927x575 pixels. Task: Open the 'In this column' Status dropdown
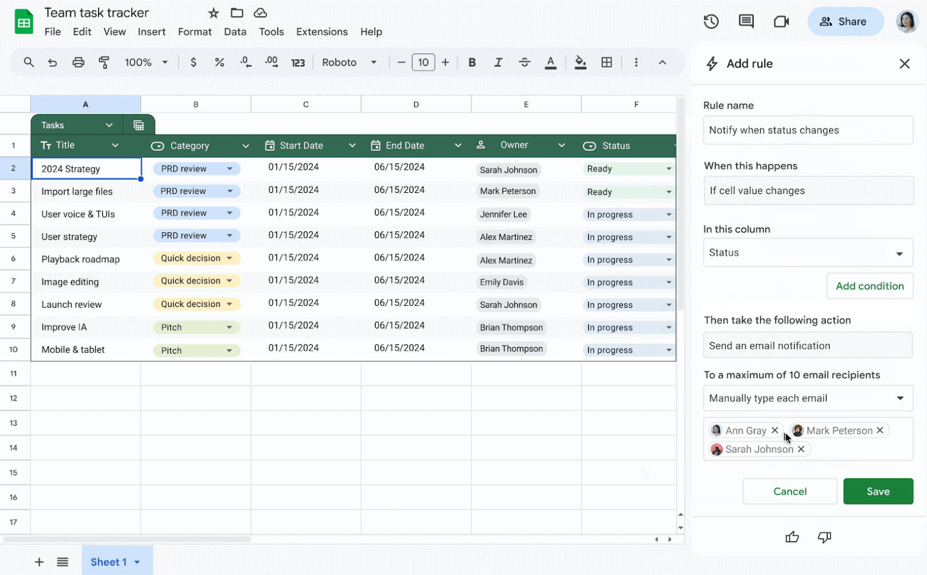[808, 252]
